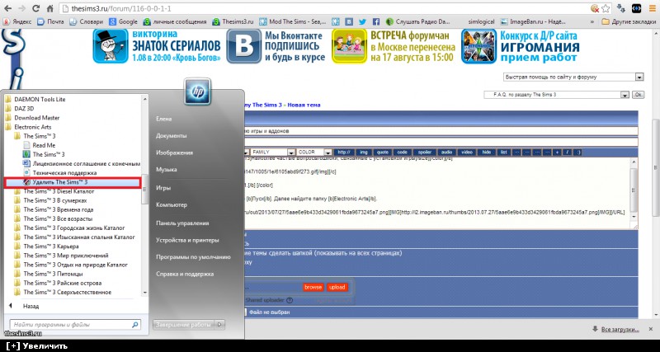Insert image tag with img button

pos(364,152)
